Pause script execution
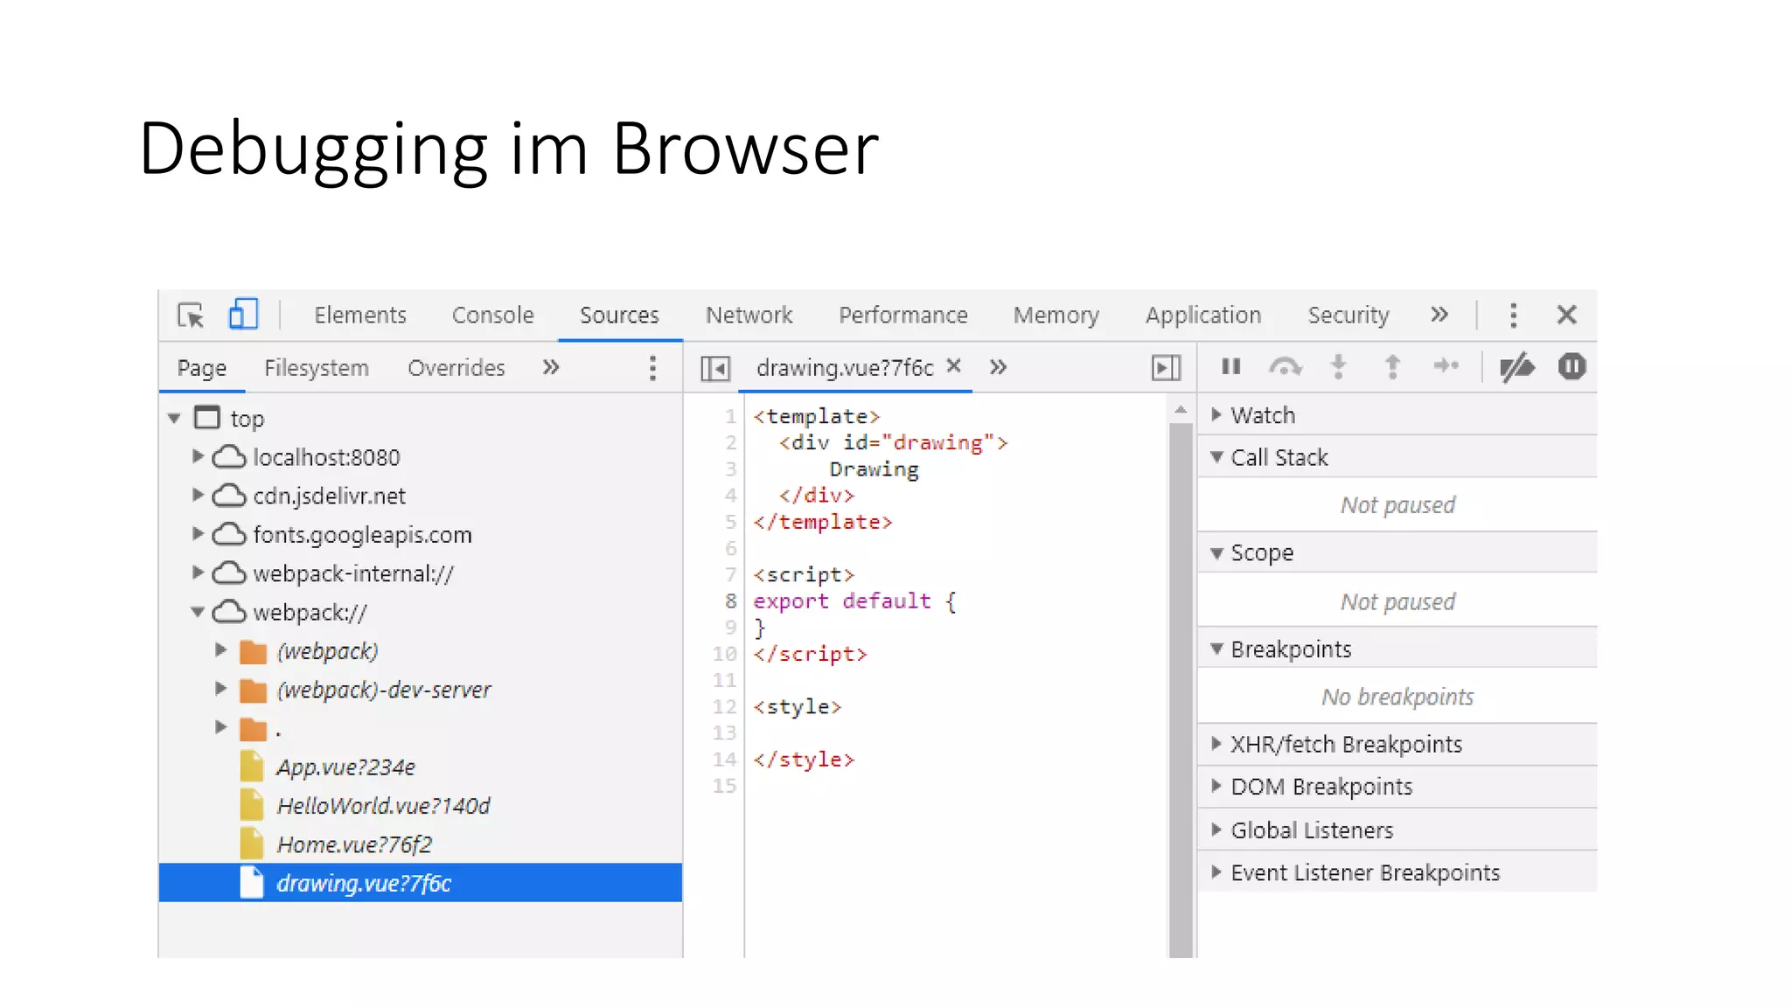Image resolution: width=1791 pixels, height=1007 pixels. click(1231, 366)
